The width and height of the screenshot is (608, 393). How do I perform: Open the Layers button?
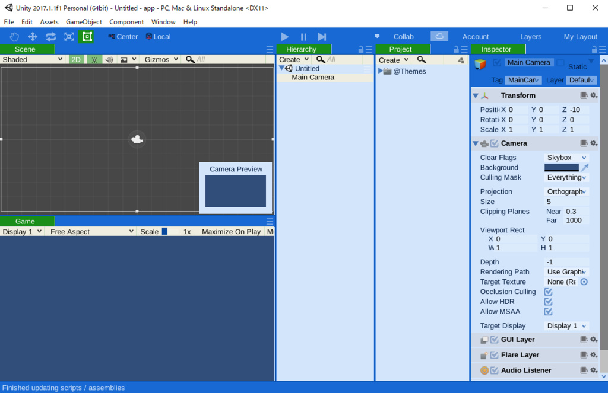click(x=530, y=36)
